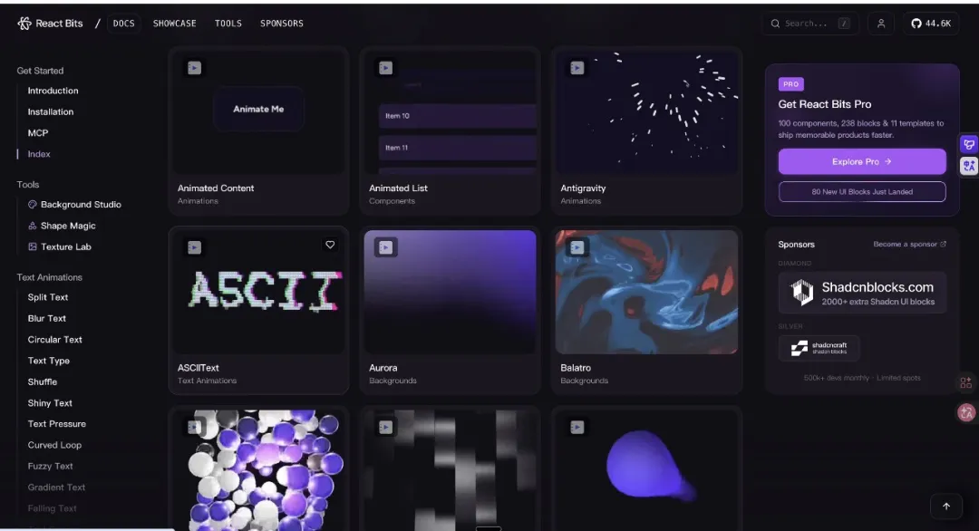
Task: Open the DOCS tab
Action: tap(123, 23)
